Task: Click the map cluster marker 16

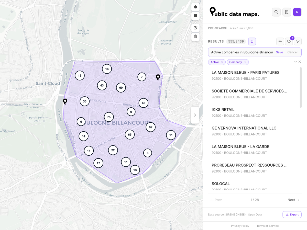Action: click(x=107, y=69)
